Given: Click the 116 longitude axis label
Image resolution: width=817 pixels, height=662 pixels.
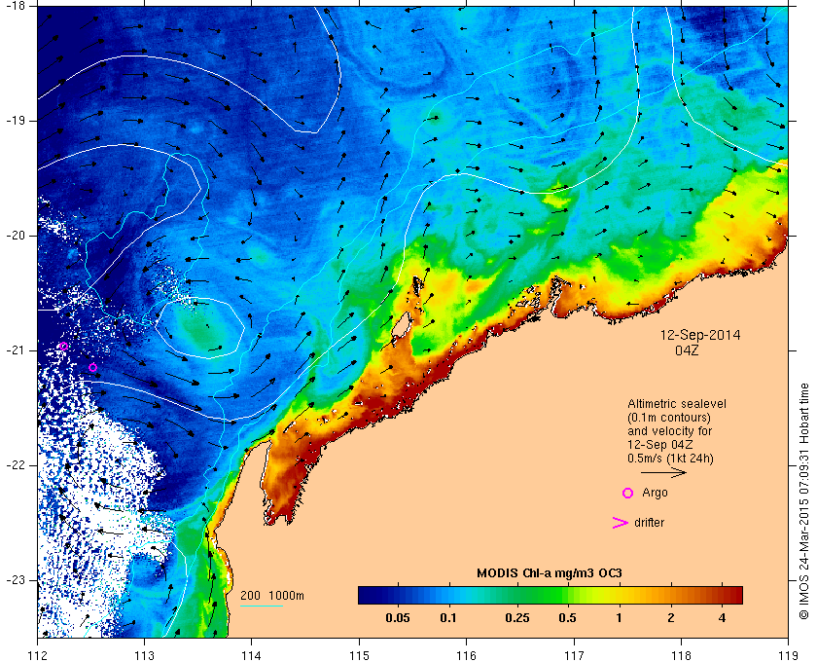Looking at the screenshot, I should pos(466,655).
